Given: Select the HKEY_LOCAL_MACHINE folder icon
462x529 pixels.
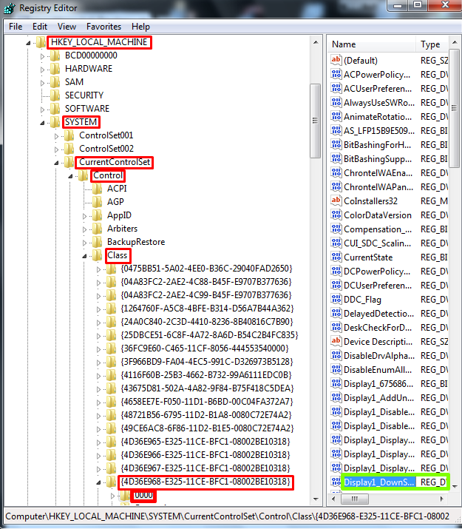Looking at the screenshot, I should click(41, 42).
